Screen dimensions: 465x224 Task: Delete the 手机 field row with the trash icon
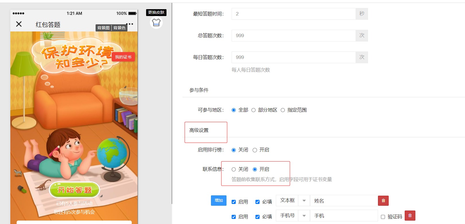click(x=410, y=215)
